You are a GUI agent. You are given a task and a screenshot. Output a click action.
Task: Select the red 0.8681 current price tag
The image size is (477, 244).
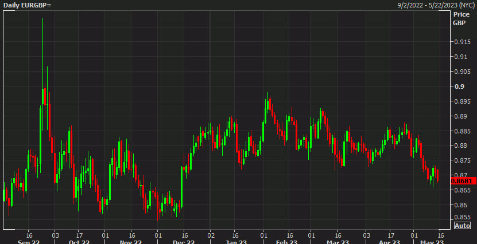click(463, 181)
